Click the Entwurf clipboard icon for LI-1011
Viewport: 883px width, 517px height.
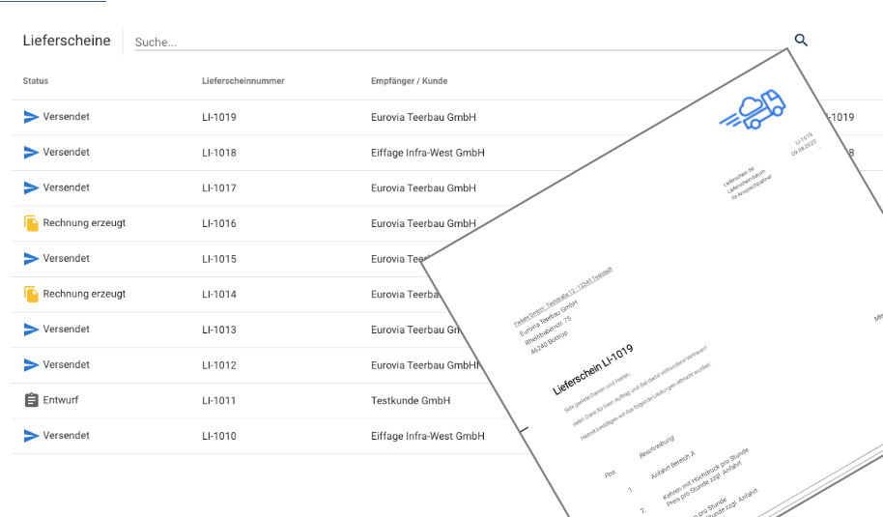click(31, 400)
